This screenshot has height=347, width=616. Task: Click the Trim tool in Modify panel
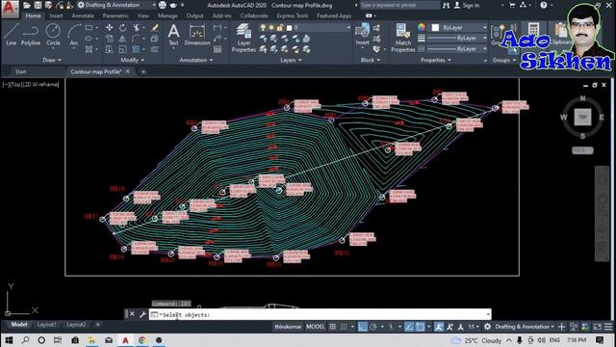[136, 28]
